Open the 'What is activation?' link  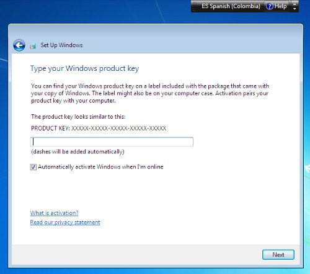click(x=54, y=213)
